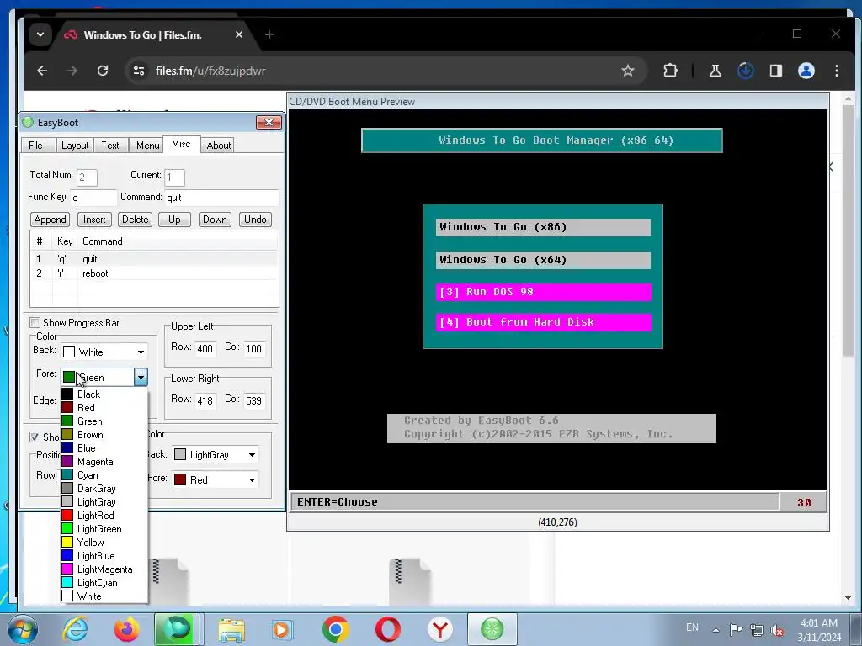Image resolution: width=862 pixels, height=646 pixels.
Task: Click Windows To Go (x64) preview entry
Action: 543,260
